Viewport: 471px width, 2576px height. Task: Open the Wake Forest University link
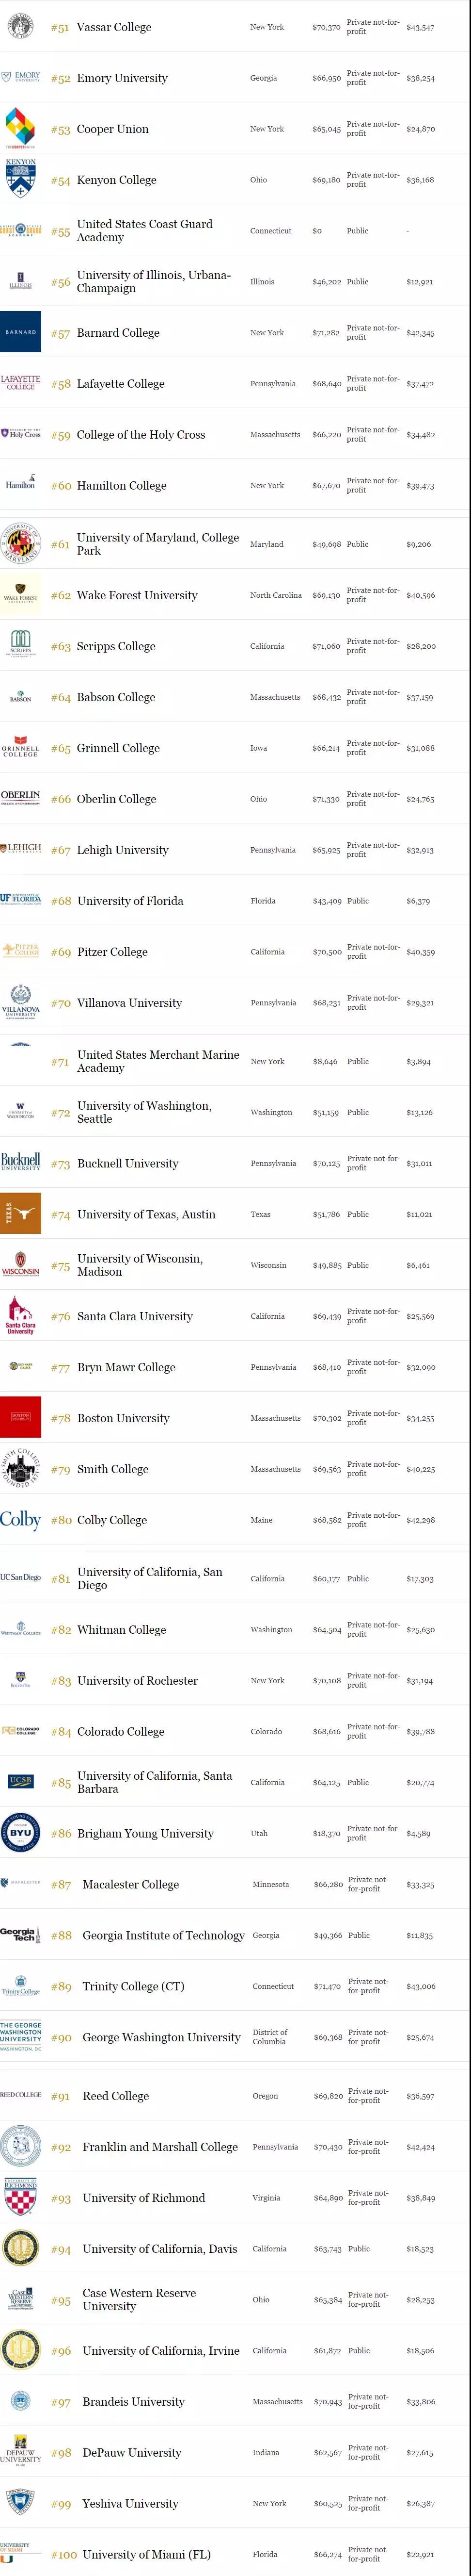[137, 595]
